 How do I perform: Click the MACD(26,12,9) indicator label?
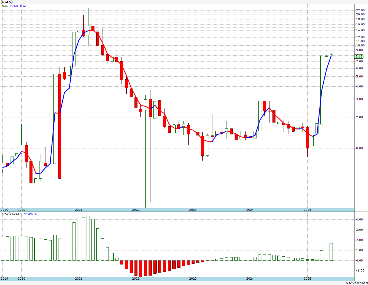pyautogui.click(x=11, y=214)
